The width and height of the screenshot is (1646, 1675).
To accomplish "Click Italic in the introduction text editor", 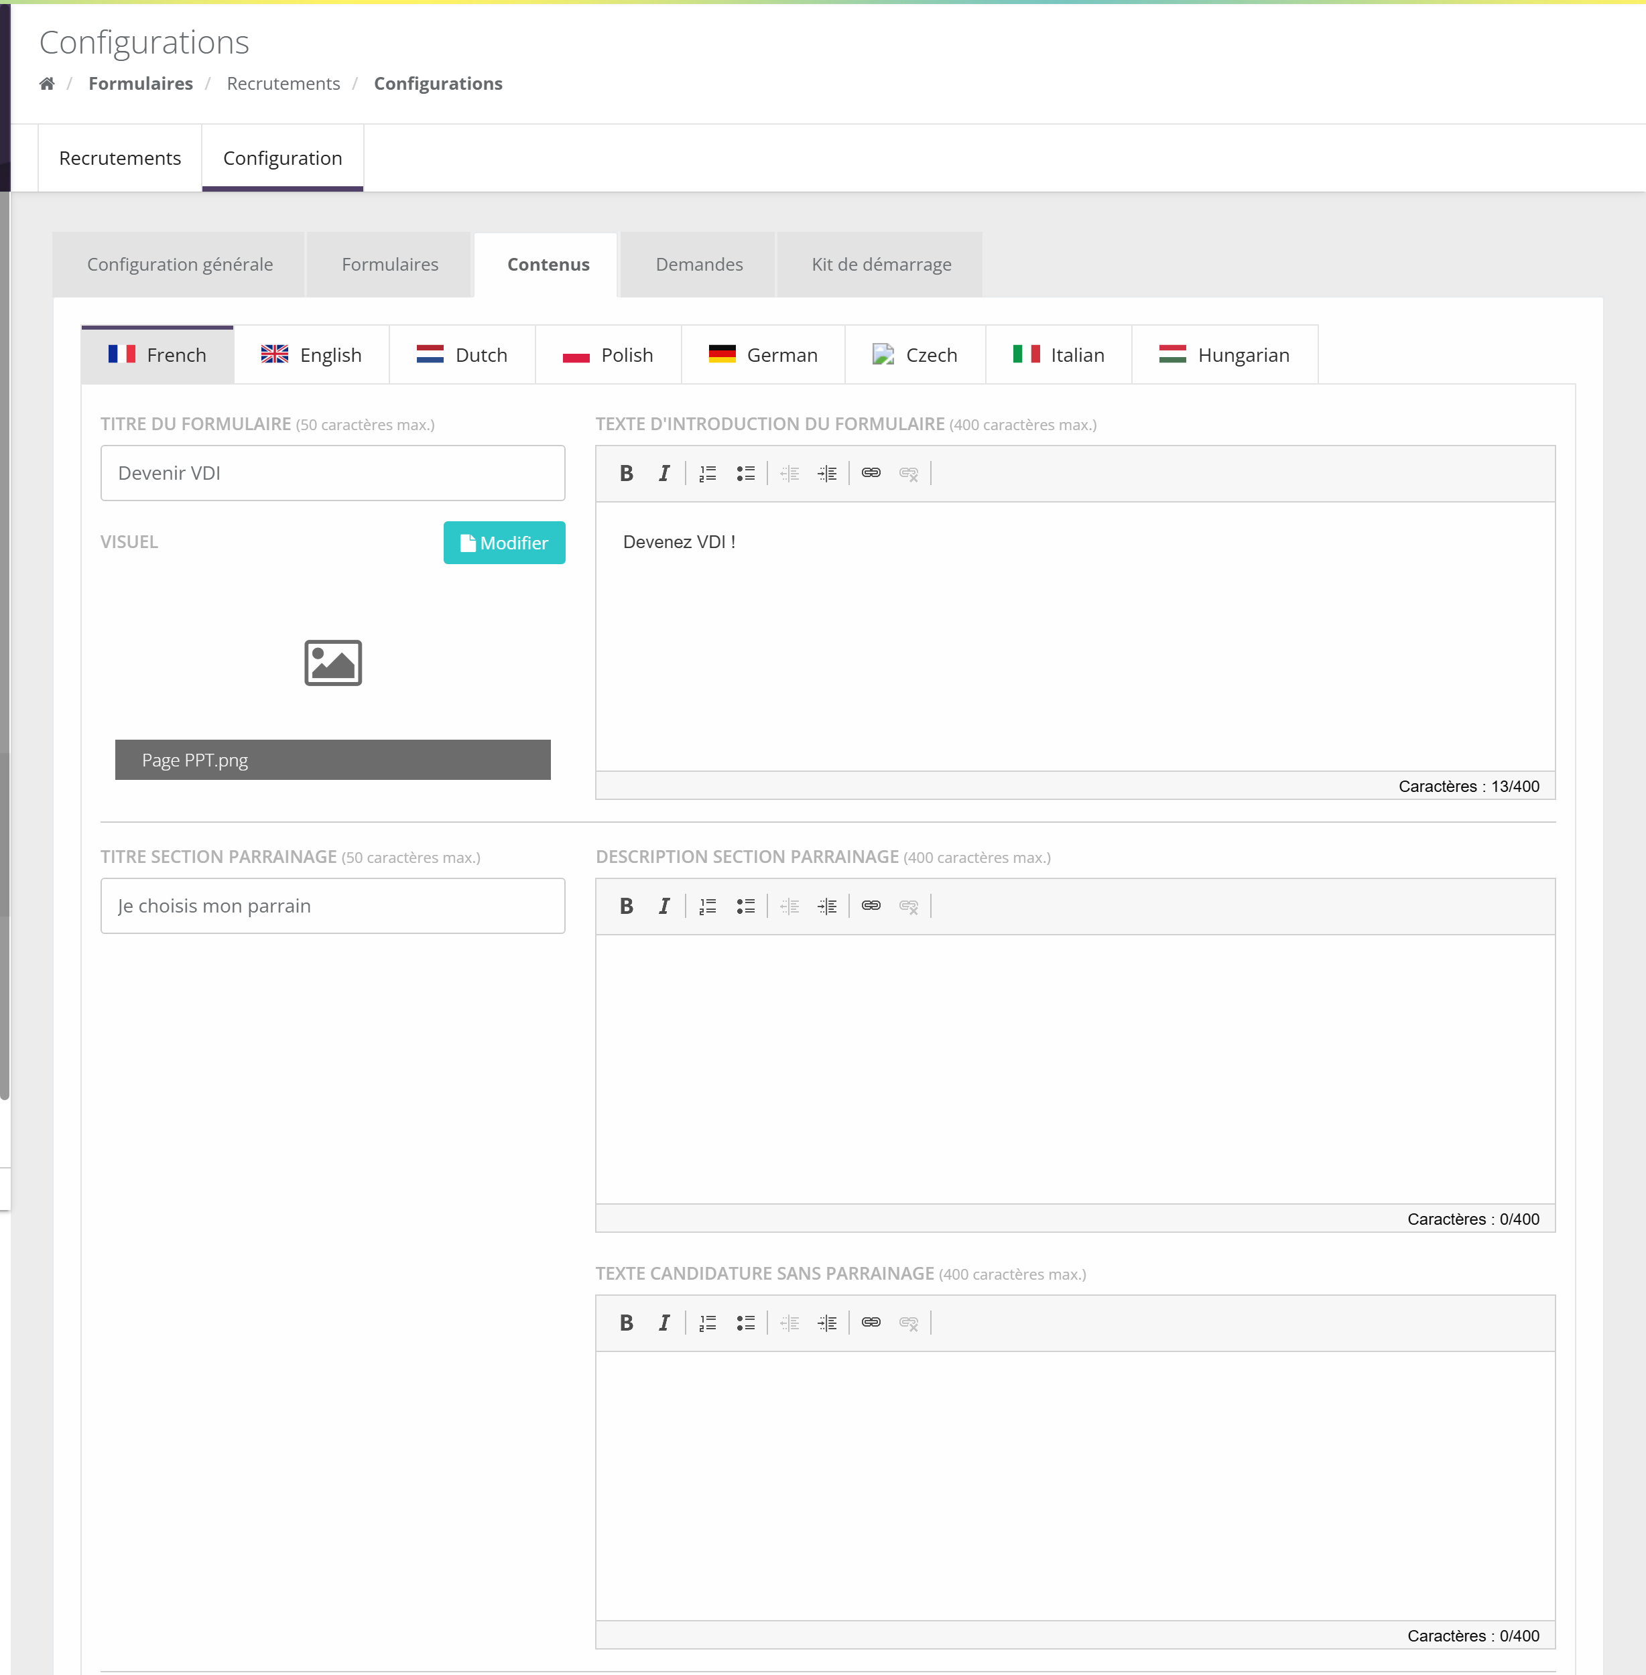I will point(664,473).
